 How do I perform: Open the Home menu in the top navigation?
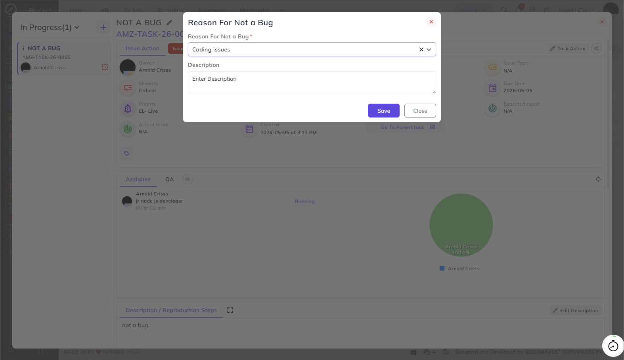[x=78, y=10]
